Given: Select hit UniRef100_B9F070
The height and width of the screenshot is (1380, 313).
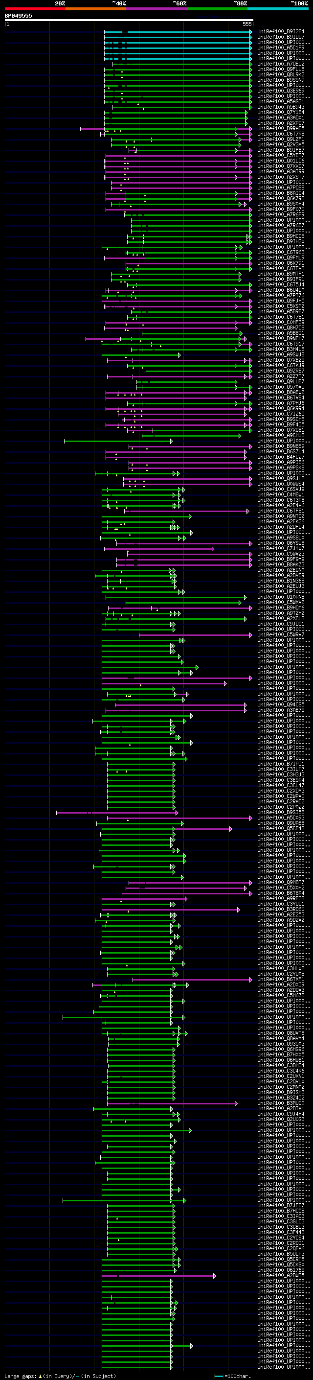Looking at the screenshot, I should 280,210.
